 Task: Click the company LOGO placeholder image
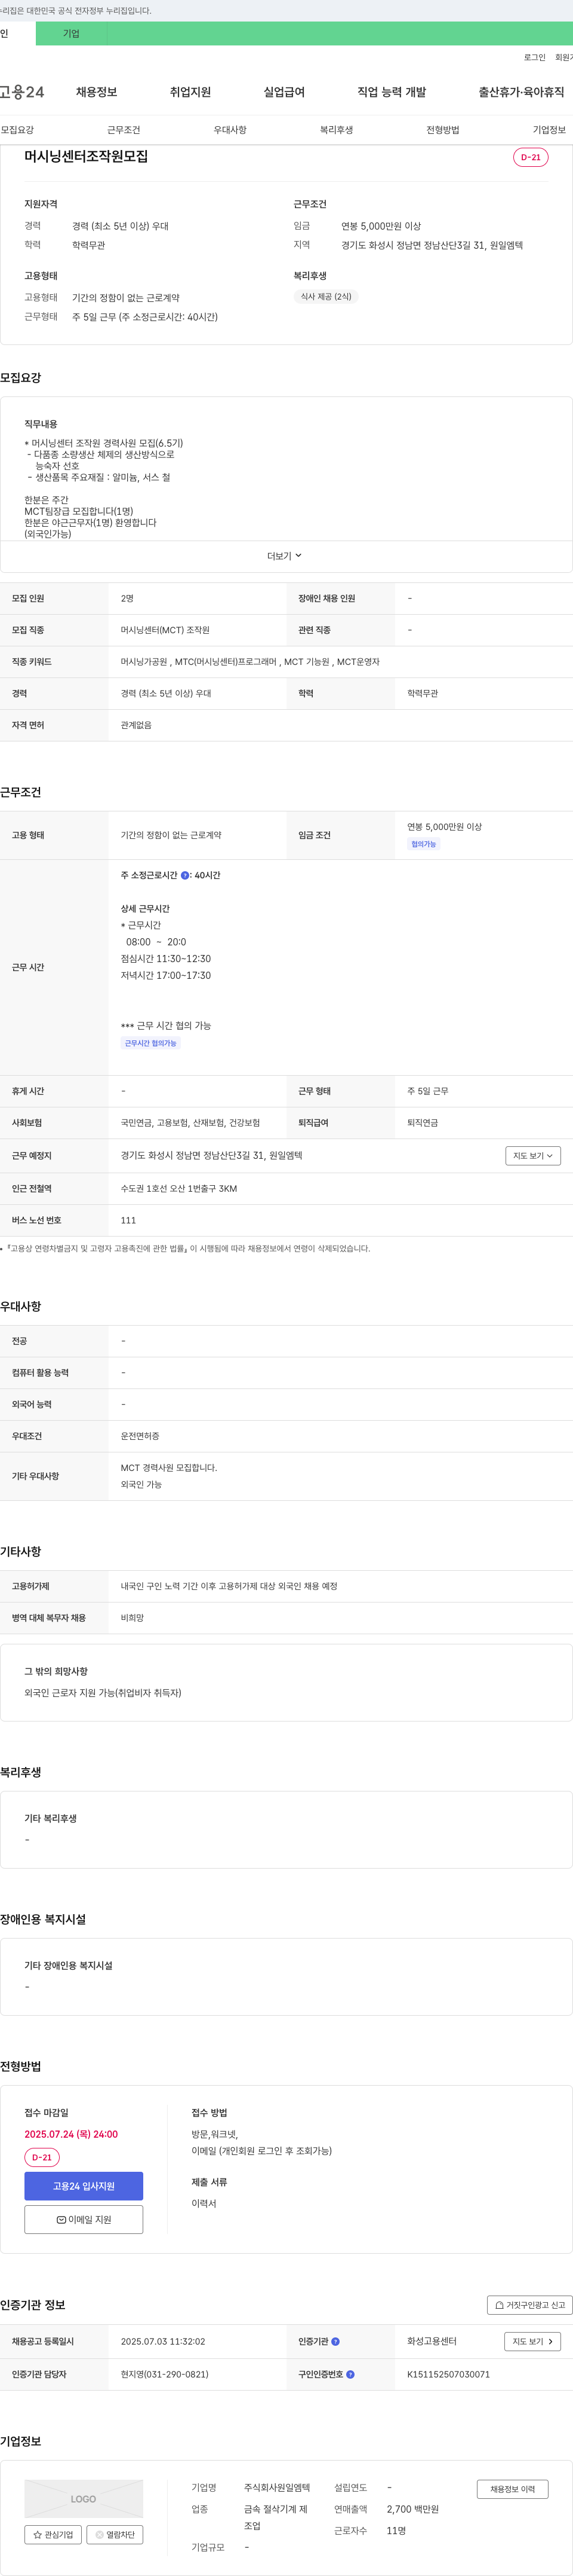pyautogui.click(x=84, y=2499)
